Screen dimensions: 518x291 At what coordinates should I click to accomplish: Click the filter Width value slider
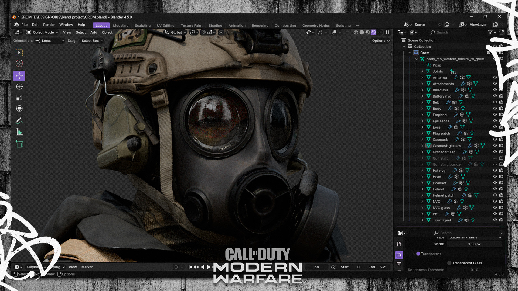click(x=474, y=244)
